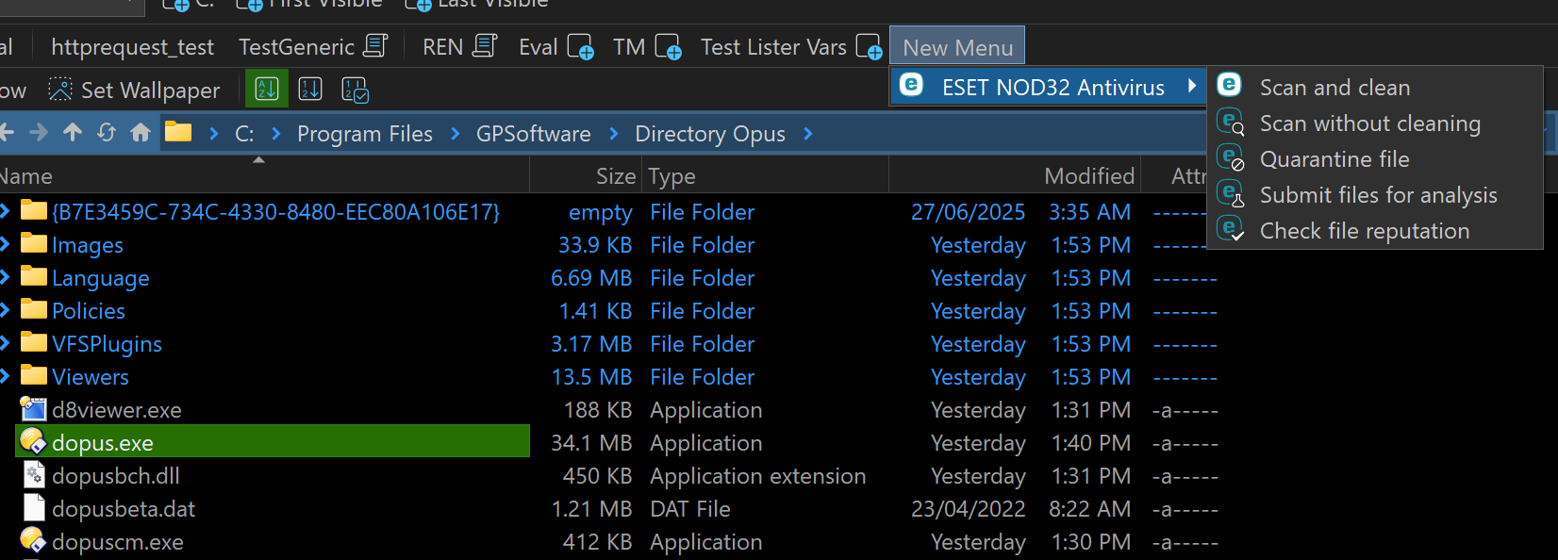
Task: Click the forward arrow navigation icon
Action: pos(39,133)
